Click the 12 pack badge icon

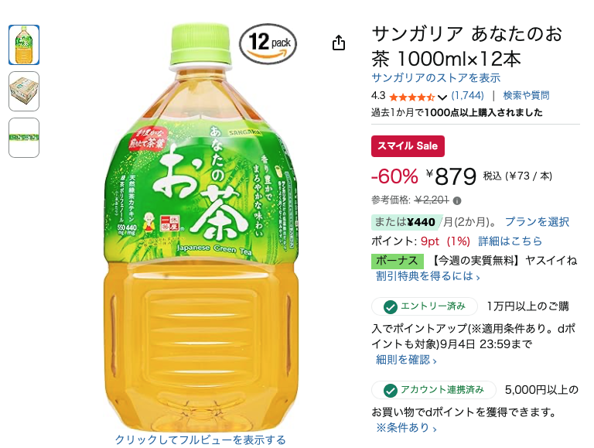[x=268, y=44]
